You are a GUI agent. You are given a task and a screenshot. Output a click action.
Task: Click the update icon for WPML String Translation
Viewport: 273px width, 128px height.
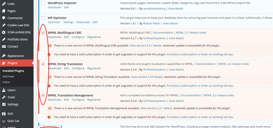pyautogui.click(x=50, y=77)
